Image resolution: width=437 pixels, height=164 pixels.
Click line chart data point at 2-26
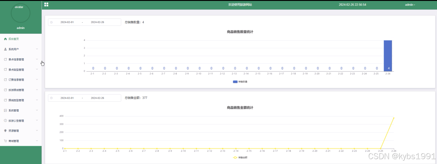(x=394, y=118)
